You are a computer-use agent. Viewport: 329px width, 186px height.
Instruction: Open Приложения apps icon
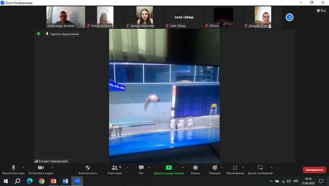click(235, 168)
